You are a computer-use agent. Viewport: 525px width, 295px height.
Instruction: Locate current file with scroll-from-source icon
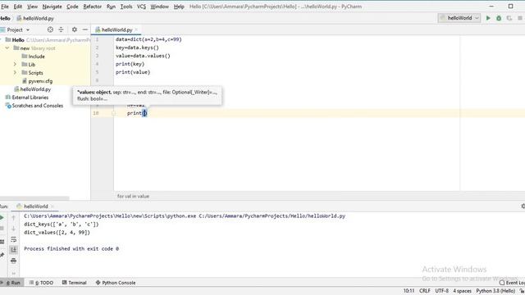point(50,29)
